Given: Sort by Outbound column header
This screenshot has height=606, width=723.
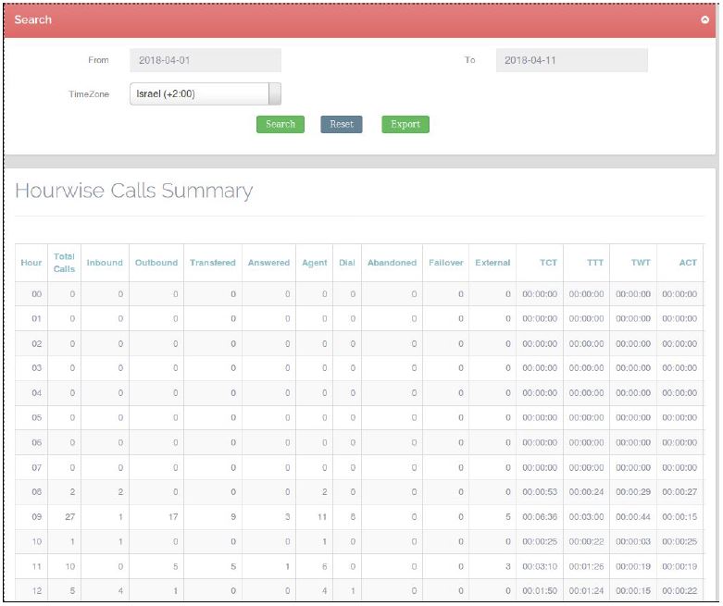Looking at the screenshot, I should click(x=156, y=263).
